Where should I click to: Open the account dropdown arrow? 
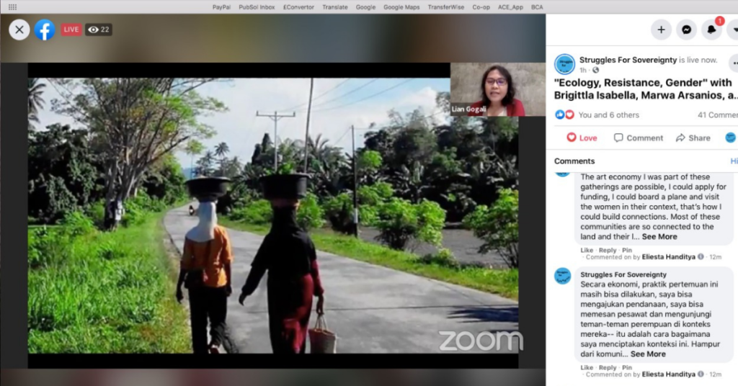coord(733,30)
